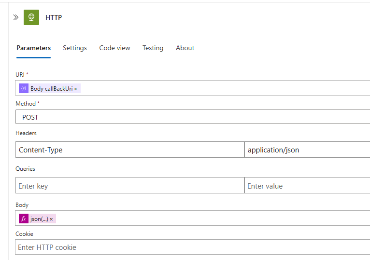Open the Parameters tab
This screenshot has width=370, height=260.
point(33,48)
